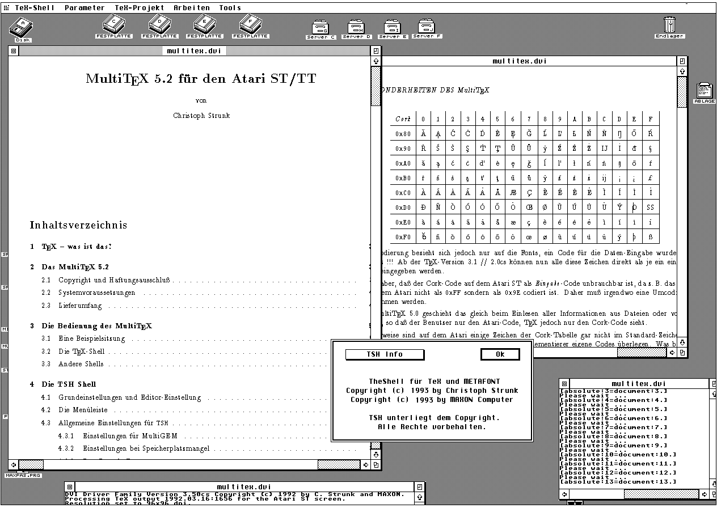Select the FESTPLATTE hard disk icon lettered C
717x508 pixels.
pyautogui.click(x=114, y=27)
